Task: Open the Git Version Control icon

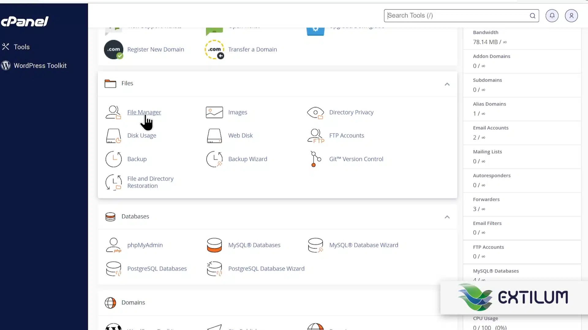Action: click(x=315, y=159)
